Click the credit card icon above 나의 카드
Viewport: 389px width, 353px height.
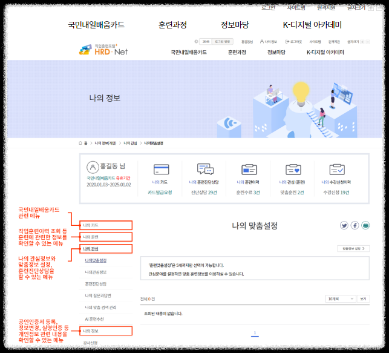pos(162,170)
